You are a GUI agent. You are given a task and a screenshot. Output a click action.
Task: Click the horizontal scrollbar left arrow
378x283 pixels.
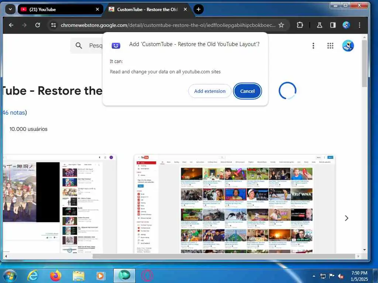pos(6,256)
